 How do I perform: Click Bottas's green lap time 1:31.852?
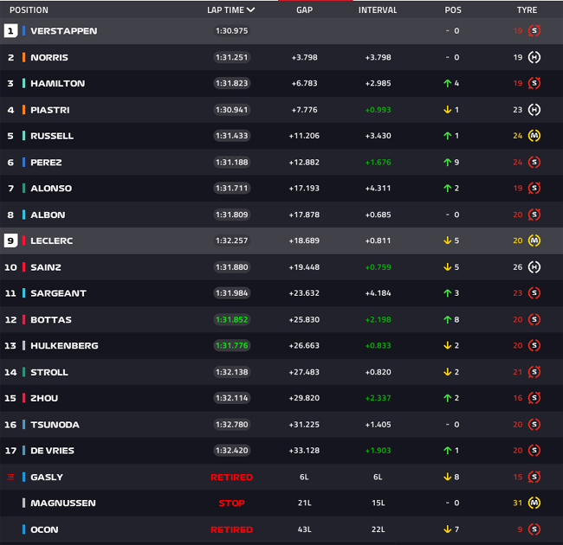(231, 319)
